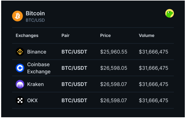186x119 pixels.
Task: Click the $26,598.05 Coinbase price
Action: [114, 68]
